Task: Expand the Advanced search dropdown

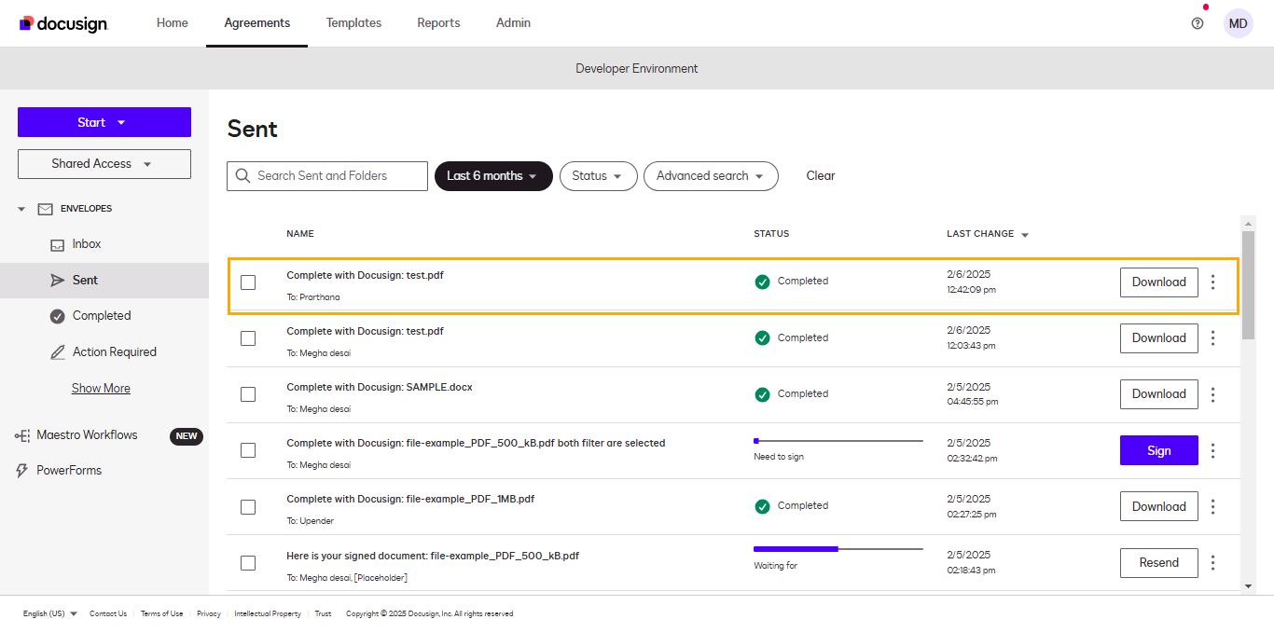Action: pos(711,176)
